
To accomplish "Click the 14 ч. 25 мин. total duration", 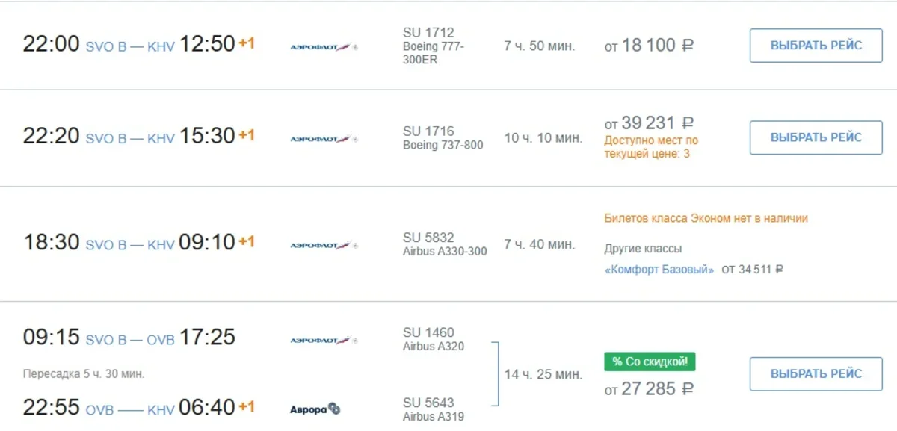I will (543, 374).
